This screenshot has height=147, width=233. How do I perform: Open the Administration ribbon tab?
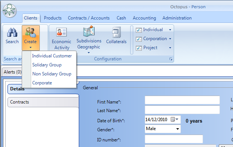point(177,18)
